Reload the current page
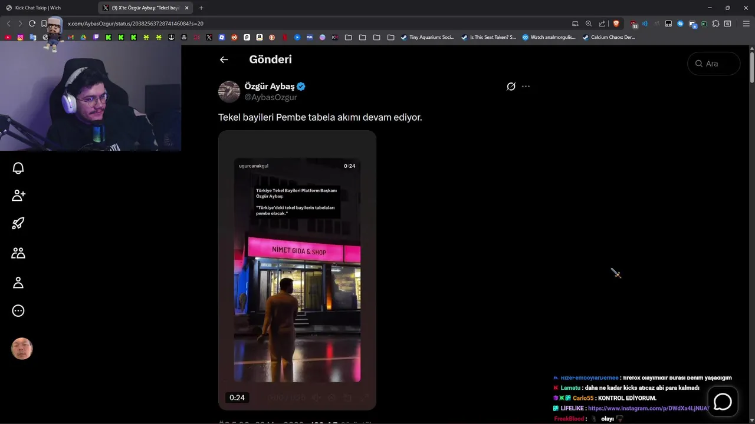This screenshot has height=424, width=755. [32, 24]
